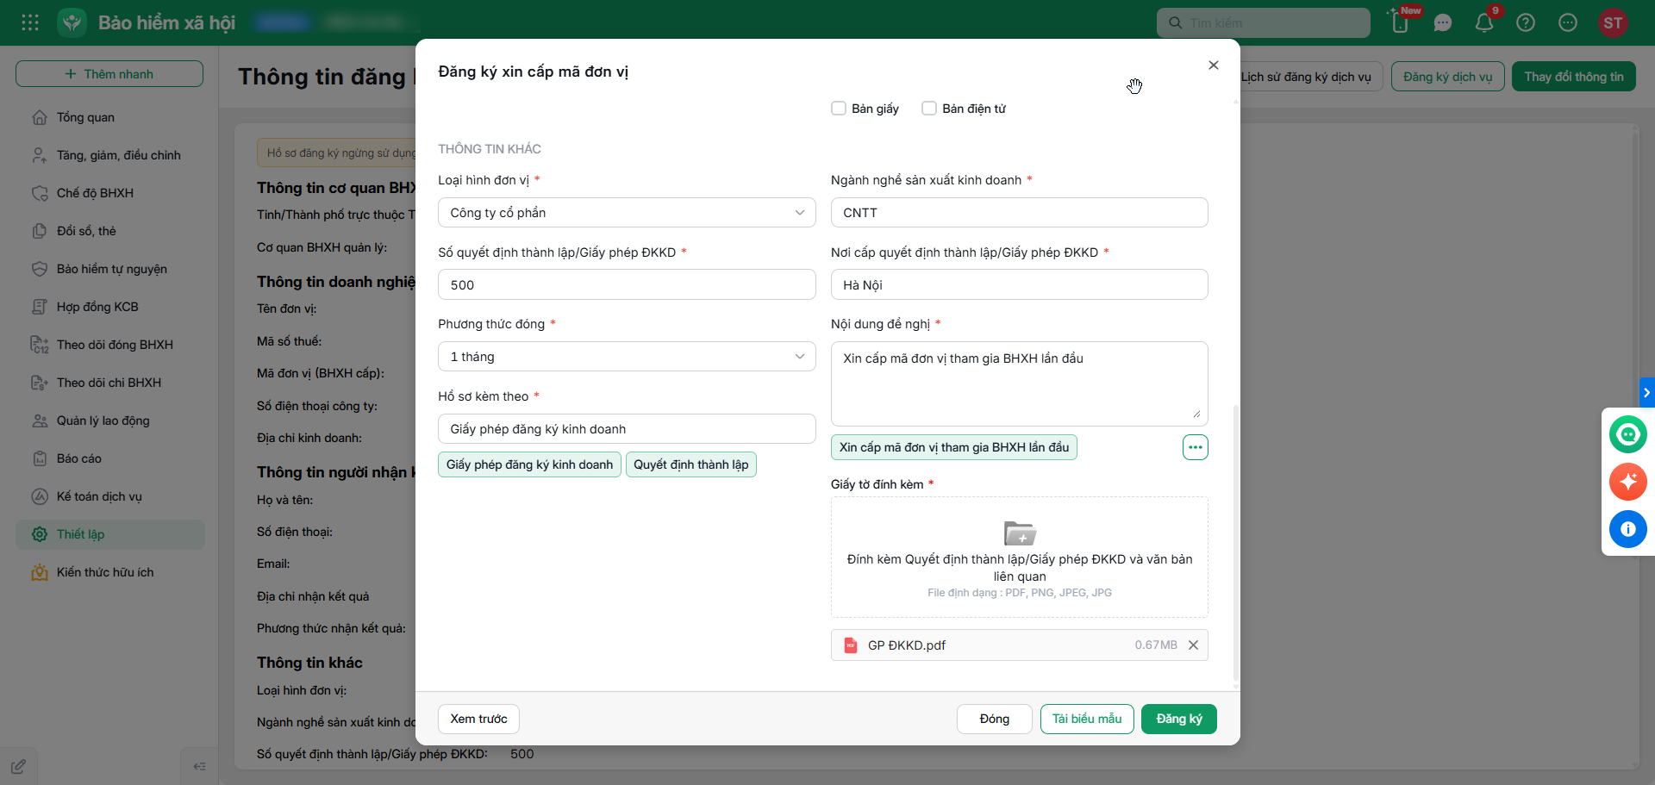1655x785 pixels.
Task: Click the Hợp đồng KCB icon
Action: (40, 307)
